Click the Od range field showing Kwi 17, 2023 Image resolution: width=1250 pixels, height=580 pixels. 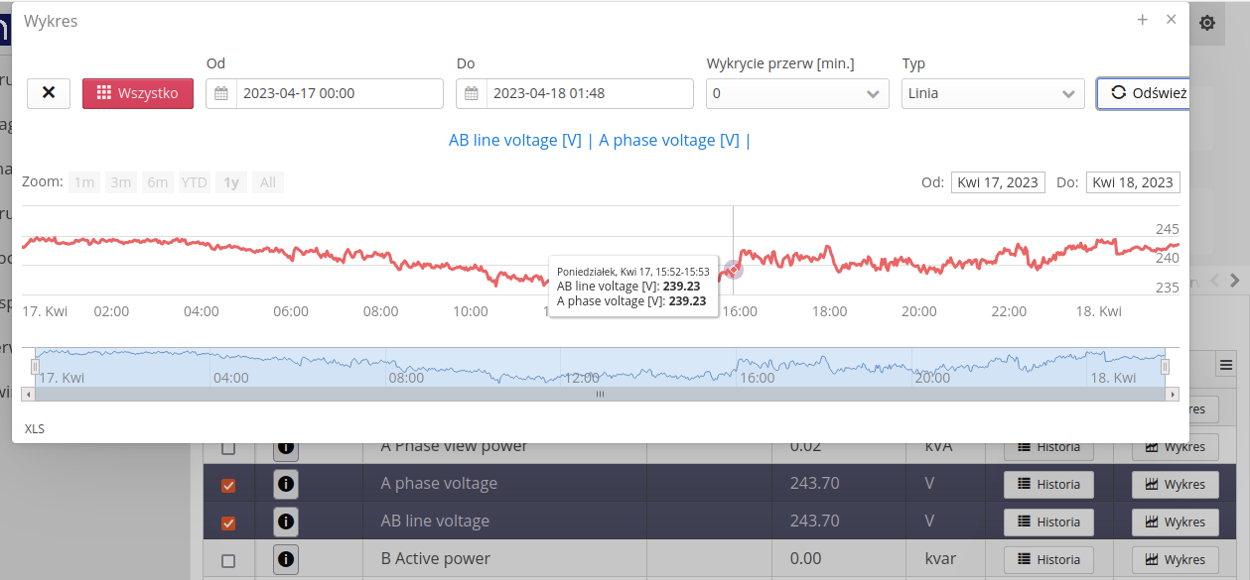[998, 182]
